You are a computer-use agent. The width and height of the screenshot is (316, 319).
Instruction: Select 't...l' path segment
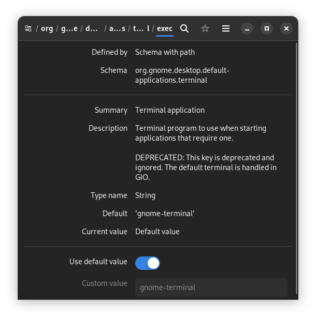point(141,28)
